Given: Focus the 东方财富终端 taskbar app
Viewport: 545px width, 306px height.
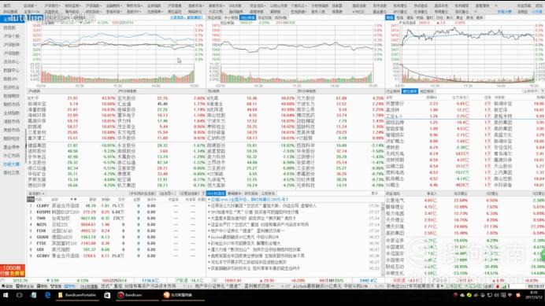Looking at the screenshot, I should click(x=178, y=295).
